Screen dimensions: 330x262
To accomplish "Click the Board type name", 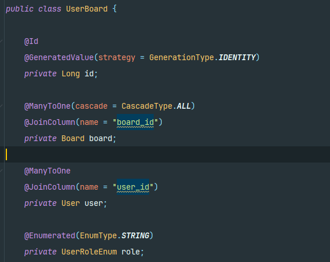I will [x=73, y=138].
